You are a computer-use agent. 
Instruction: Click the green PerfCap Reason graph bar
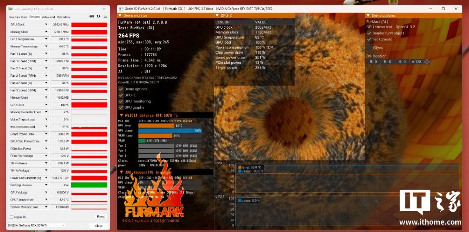(x=89, y=185)
